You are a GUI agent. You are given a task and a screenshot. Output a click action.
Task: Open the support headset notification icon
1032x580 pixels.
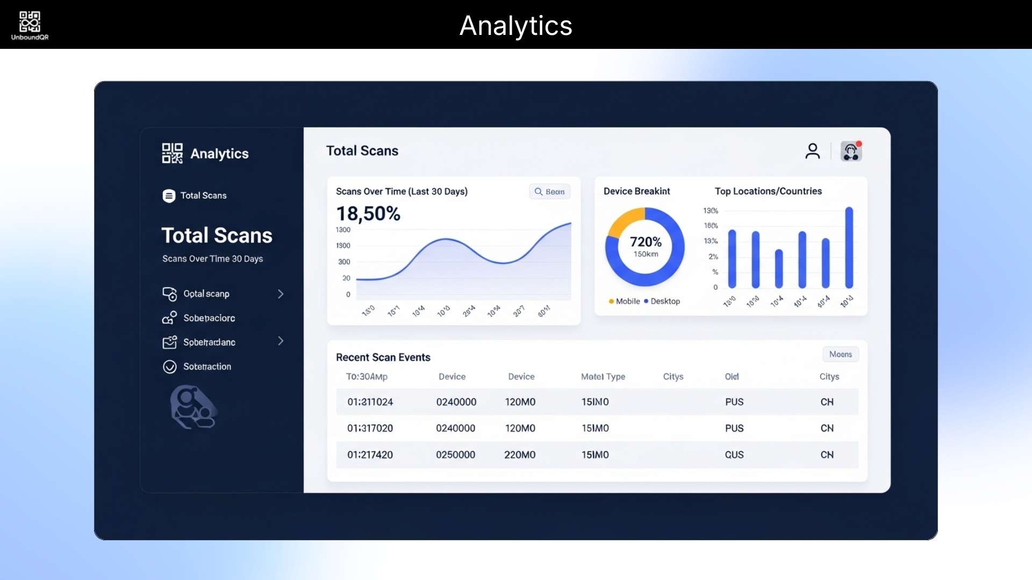851,151
